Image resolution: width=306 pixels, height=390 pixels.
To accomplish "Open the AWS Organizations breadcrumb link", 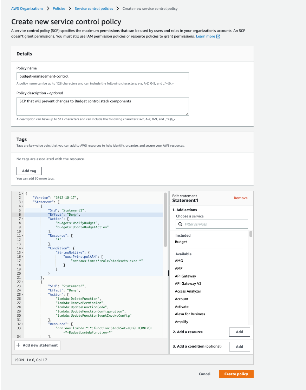I will [27, 8].
